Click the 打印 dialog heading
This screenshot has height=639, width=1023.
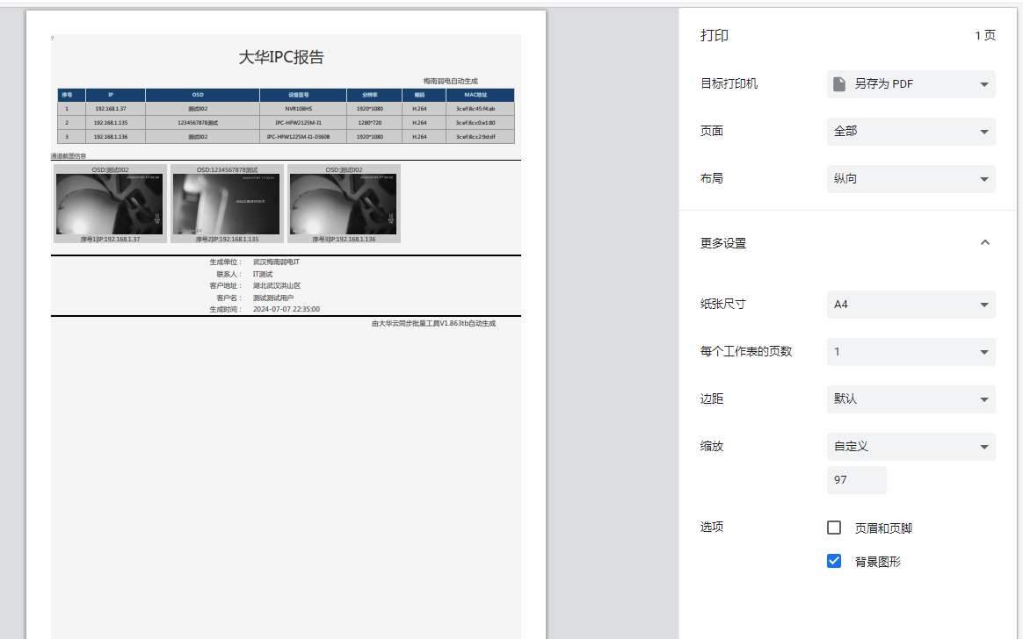coord(715,36)
